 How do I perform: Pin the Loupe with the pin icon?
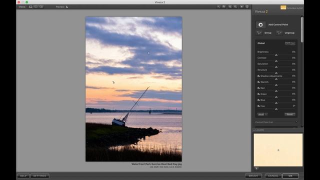[x=256, y=168]
